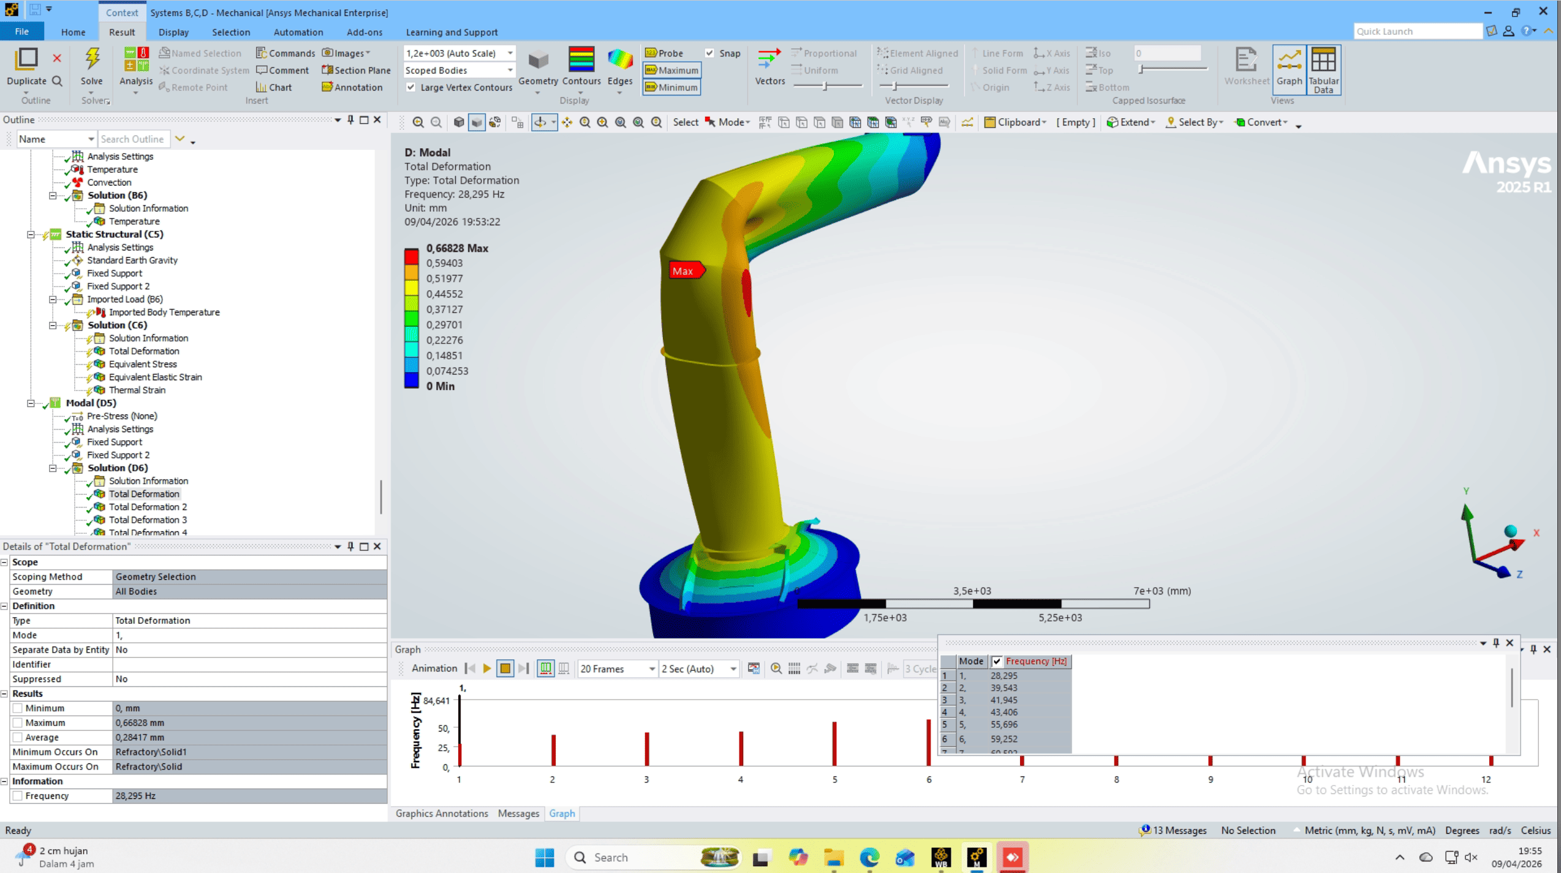Click the Capped Isosurface slider

(1141, 70)
